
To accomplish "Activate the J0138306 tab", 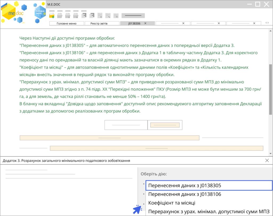I will (x=134, y=23).
